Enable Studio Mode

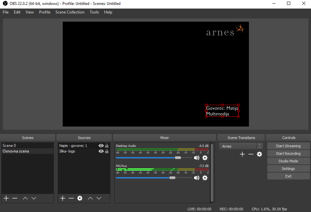pos(288,161)
